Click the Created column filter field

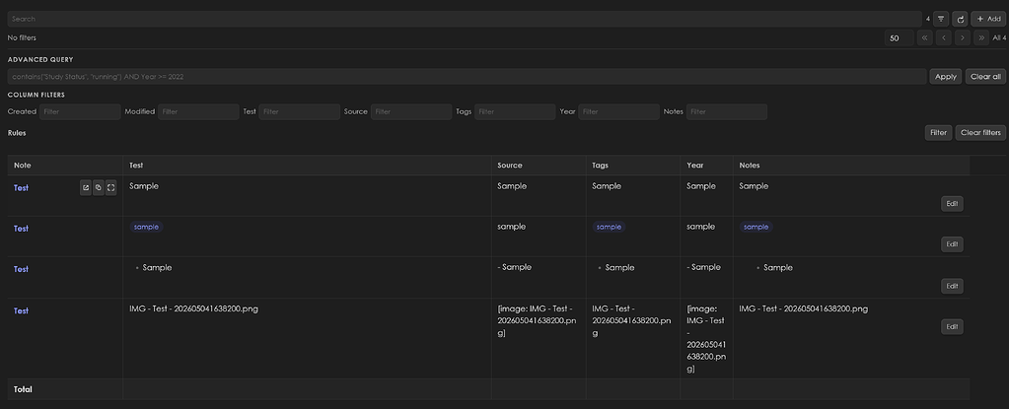(80, 112)
